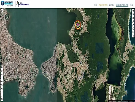Screen dimensions: 135x102
Task: Click the globe icon atop left toolbar
Action: coord(2,67)
